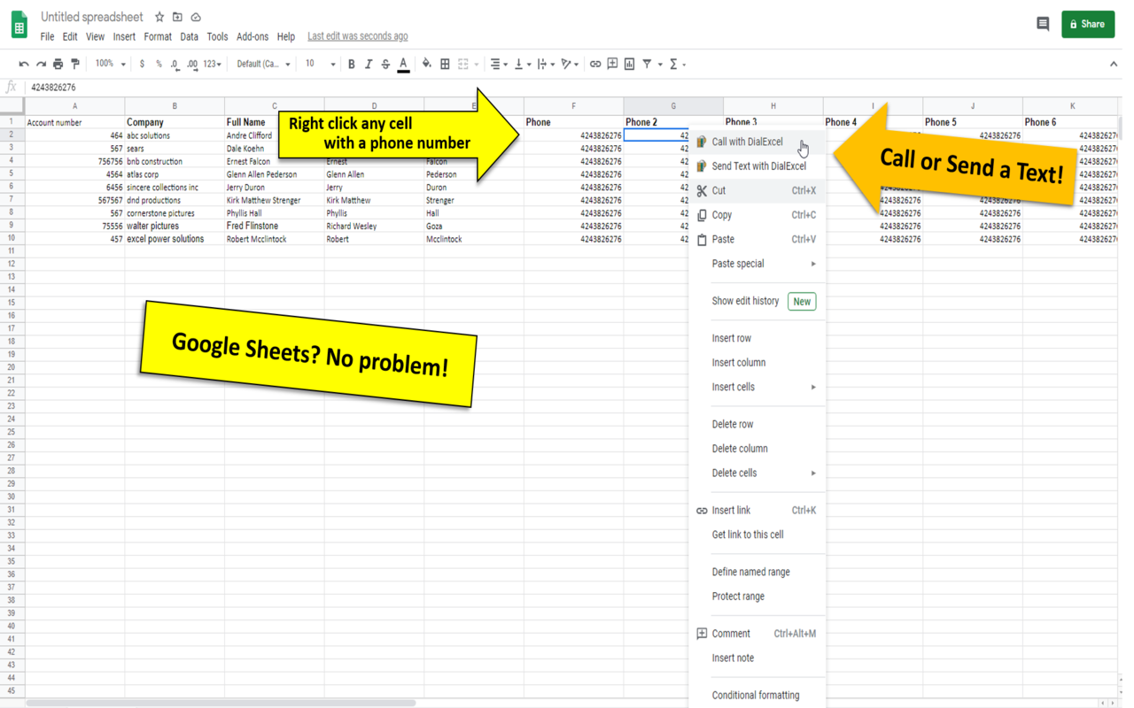Select the Paint format tool
The image size is (1134, 708).
click(75, 64)
